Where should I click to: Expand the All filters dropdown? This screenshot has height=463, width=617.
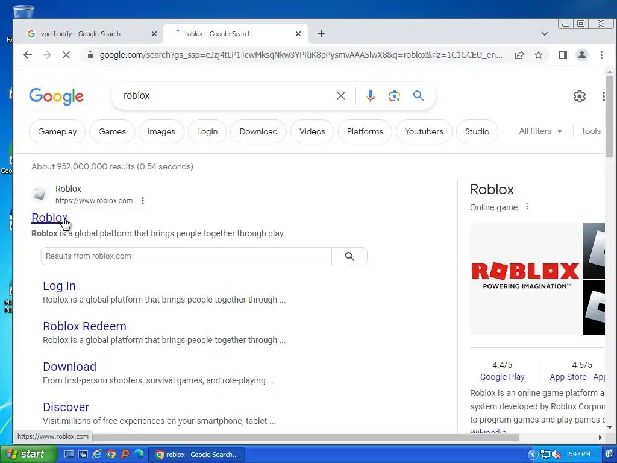(x=540, y=131)
